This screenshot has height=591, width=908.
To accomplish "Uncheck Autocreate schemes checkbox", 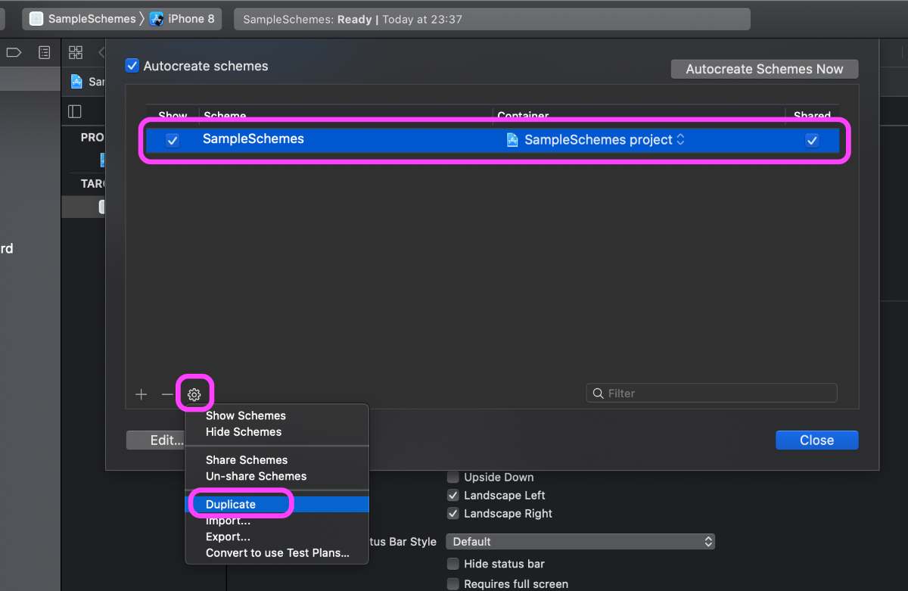I will coord(132,66).
